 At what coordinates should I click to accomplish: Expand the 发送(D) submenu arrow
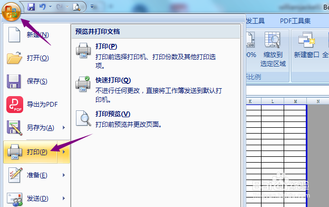(x=64, y=199)
